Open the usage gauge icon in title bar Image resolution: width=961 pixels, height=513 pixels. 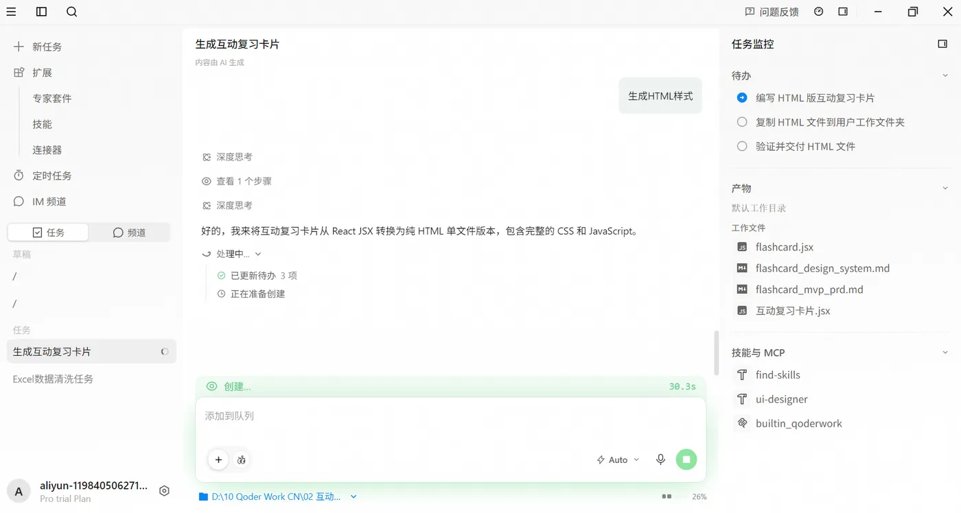(x=818, y=12)
